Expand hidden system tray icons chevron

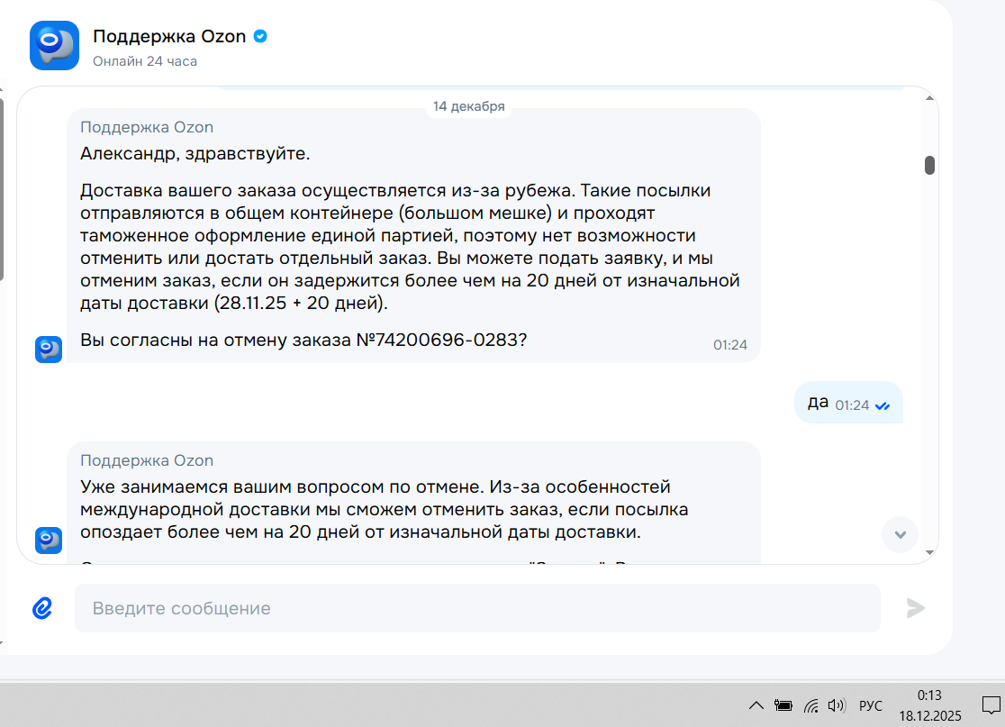(756, 706)
